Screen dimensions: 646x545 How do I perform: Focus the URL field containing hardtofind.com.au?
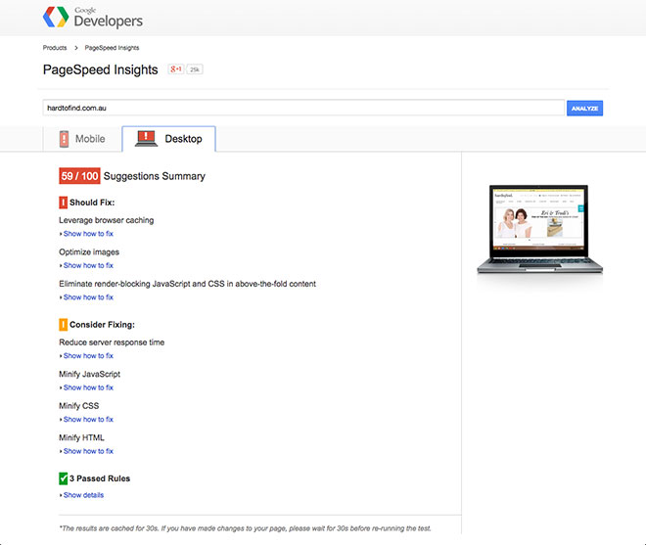[303, 108]
